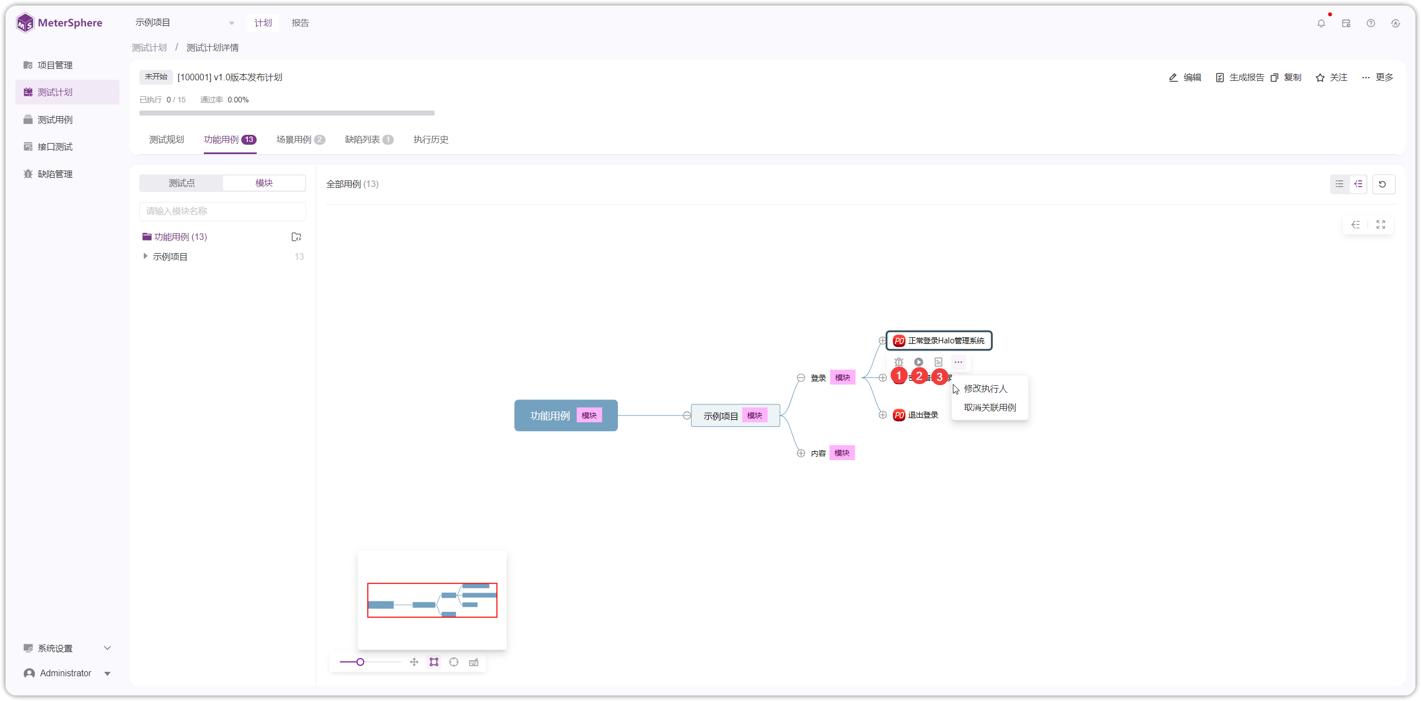Toggle the mini-map navigator button
Viewport: 1421px width, 701px height.
coord(434,662)
